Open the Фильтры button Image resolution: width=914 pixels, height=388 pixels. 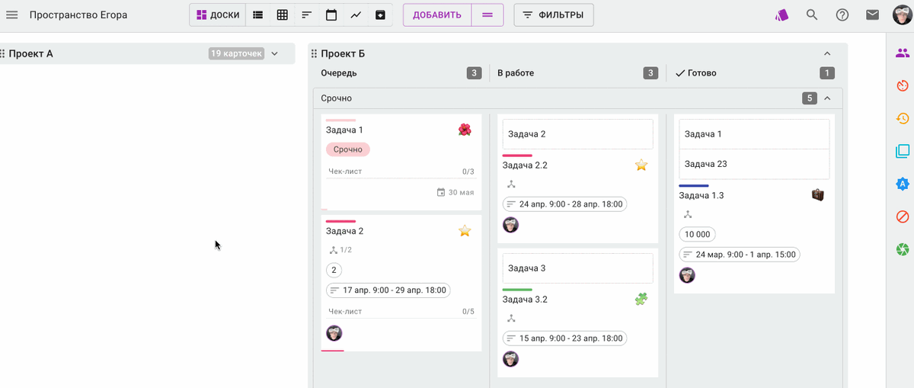tap(554, 15)
